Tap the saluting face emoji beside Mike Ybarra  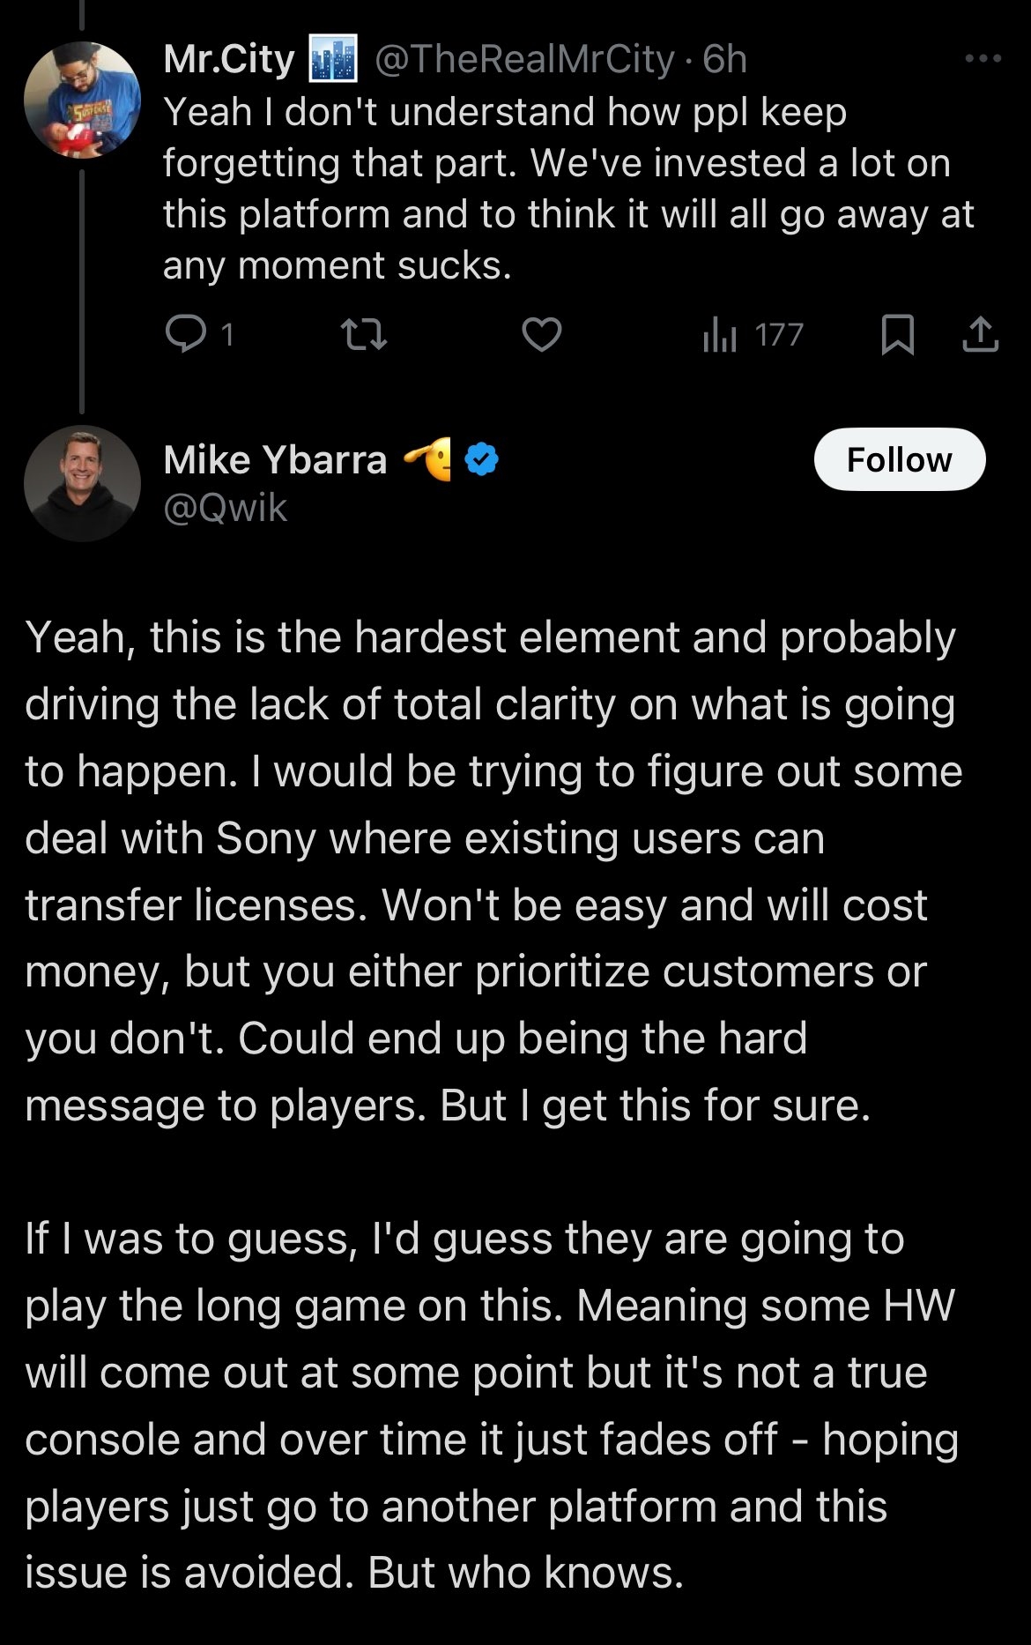click(428, 459)
